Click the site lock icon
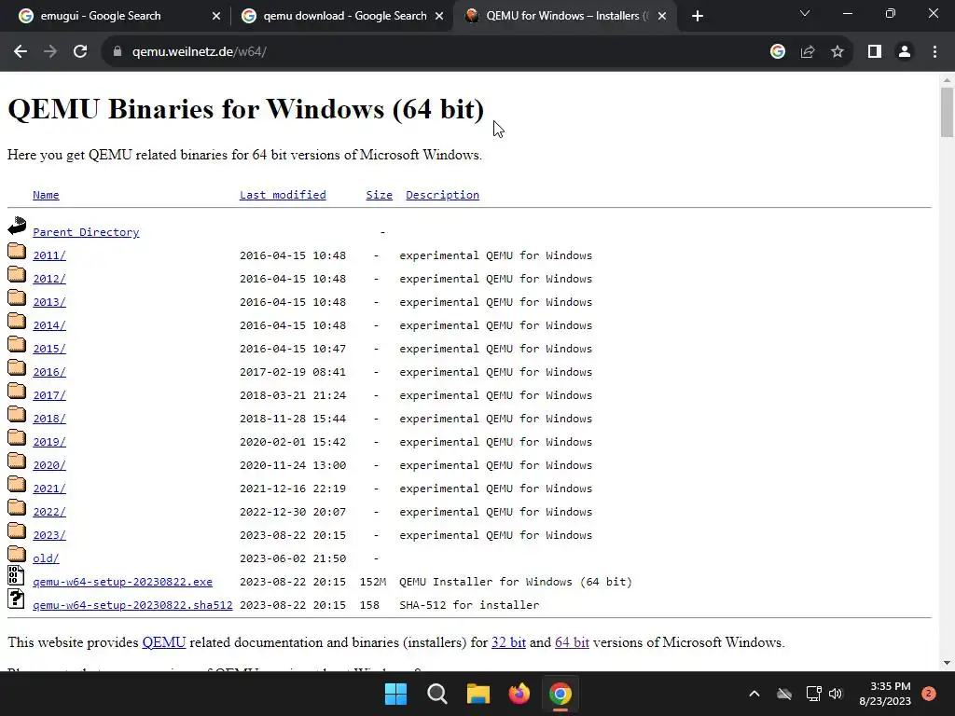Image resolution: width=955 pixels, height=716 pixels. coord(118,52)
